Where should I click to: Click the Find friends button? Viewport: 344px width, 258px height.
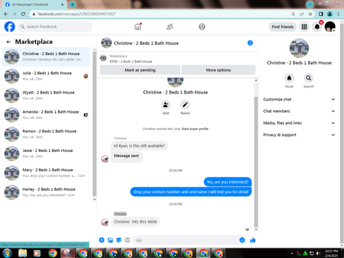283,27
